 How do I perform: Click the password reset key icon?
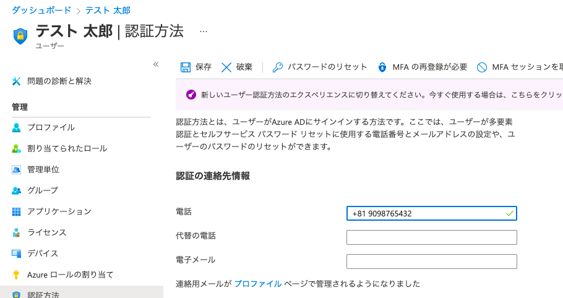(x=278, y=67)
